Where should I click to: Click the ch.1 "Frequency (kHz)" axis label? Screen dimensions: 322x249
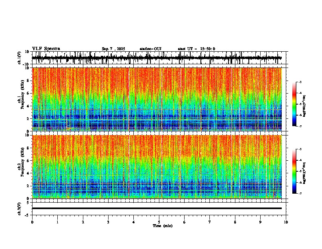pyautogui.click(x=22, y=95)
